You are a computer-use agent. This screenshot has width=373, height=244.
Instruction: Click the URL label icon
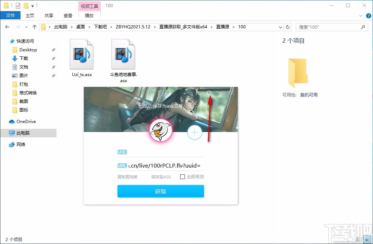pos(122,165)
